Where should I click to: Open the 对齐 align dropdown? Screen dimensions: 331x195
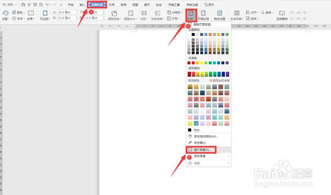click(x=252, y=13)
